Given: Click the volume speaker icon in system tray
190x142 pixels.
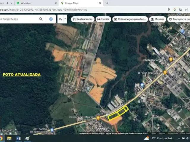Looking at the screenshot, I should tap(188, 138).
